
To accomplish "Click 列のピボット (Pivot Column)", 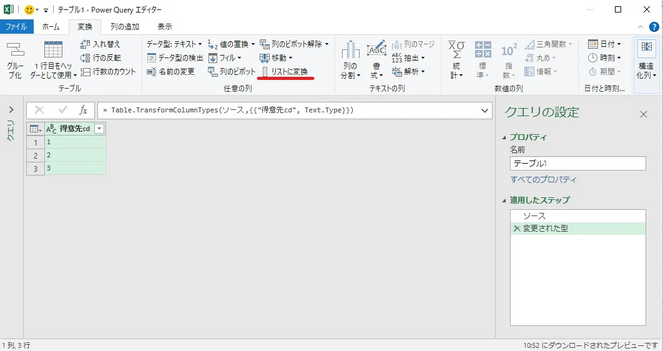I will tap(232, 71).
